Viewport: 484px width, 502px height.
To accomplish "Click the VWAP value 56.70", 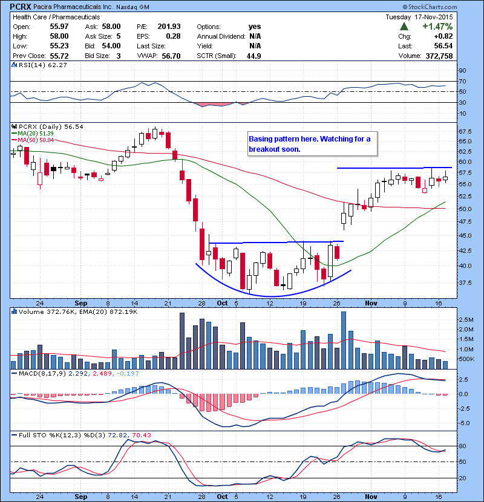I will coord(171,56).
